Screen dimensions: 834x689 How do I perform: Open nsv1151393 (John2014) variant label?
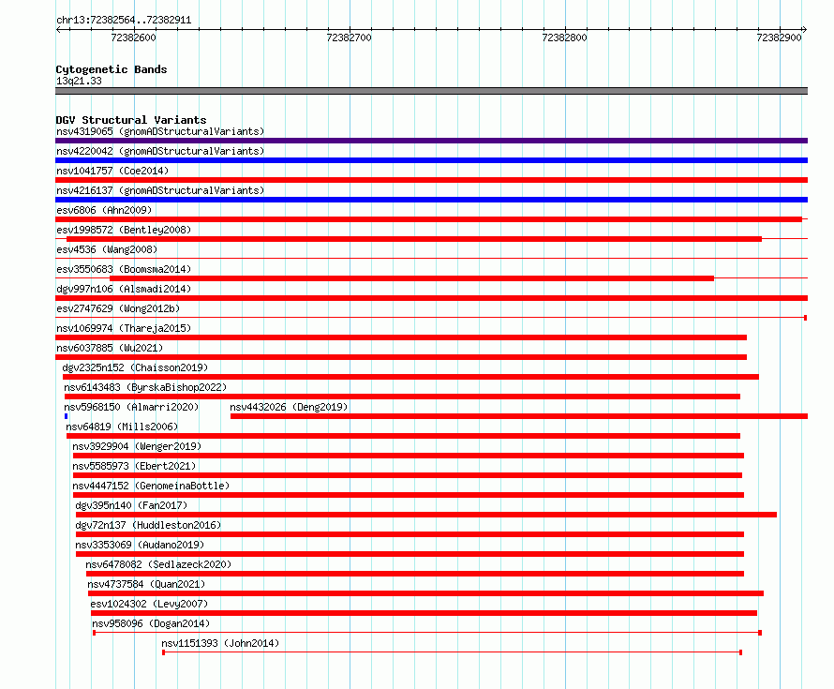(220, 643)
